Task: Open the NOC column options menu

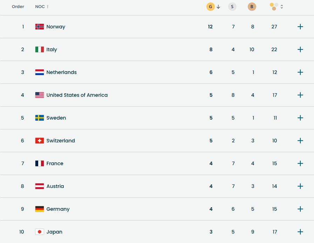Action: pyautogui.click(x=48, y=7)
